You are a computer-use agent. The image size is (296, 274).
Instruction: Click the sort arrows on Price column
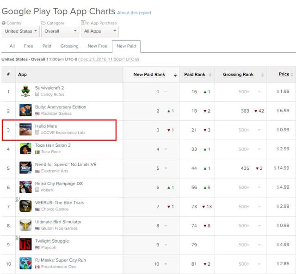[292, 74]
